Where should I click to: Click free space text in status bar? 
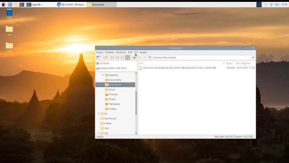234,137
